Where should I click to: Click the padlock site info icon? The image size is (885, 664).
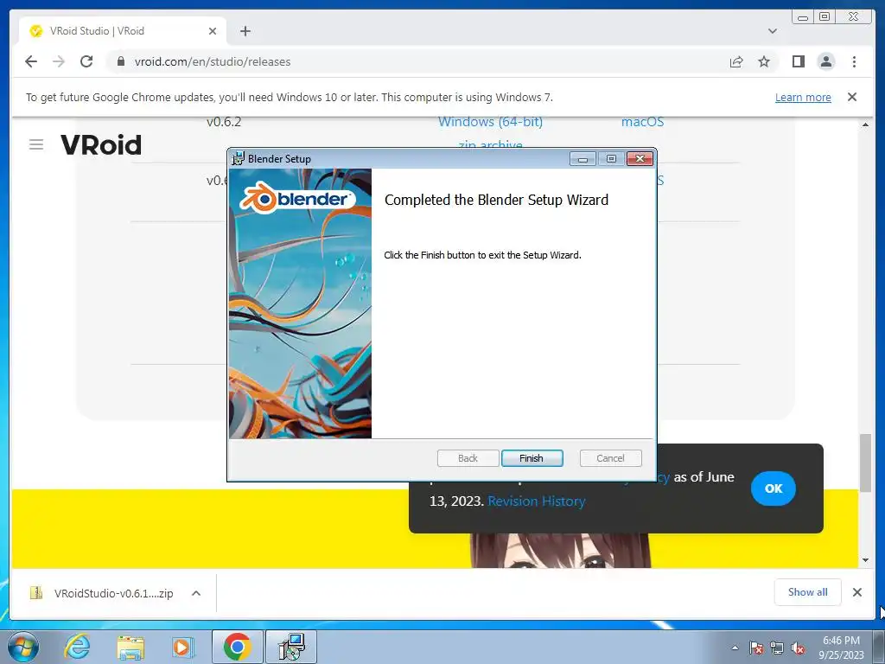click(120, 61)
